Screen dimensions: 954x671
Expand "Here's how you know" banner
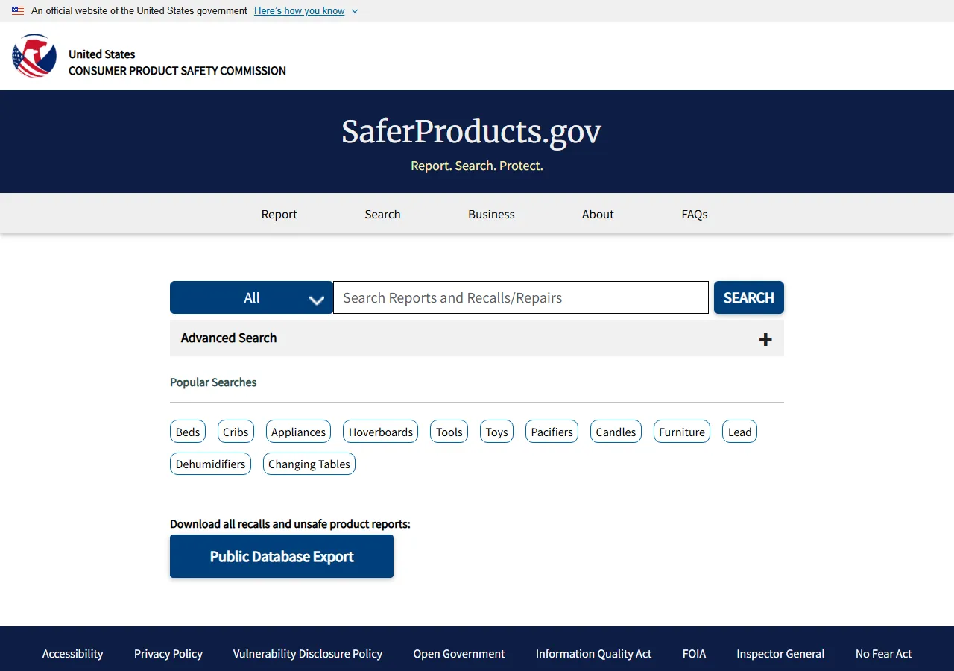[306, 11]
